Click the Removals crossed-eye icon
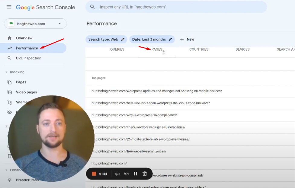The height and width of the screenshot is (188, 295). [9, 112]
